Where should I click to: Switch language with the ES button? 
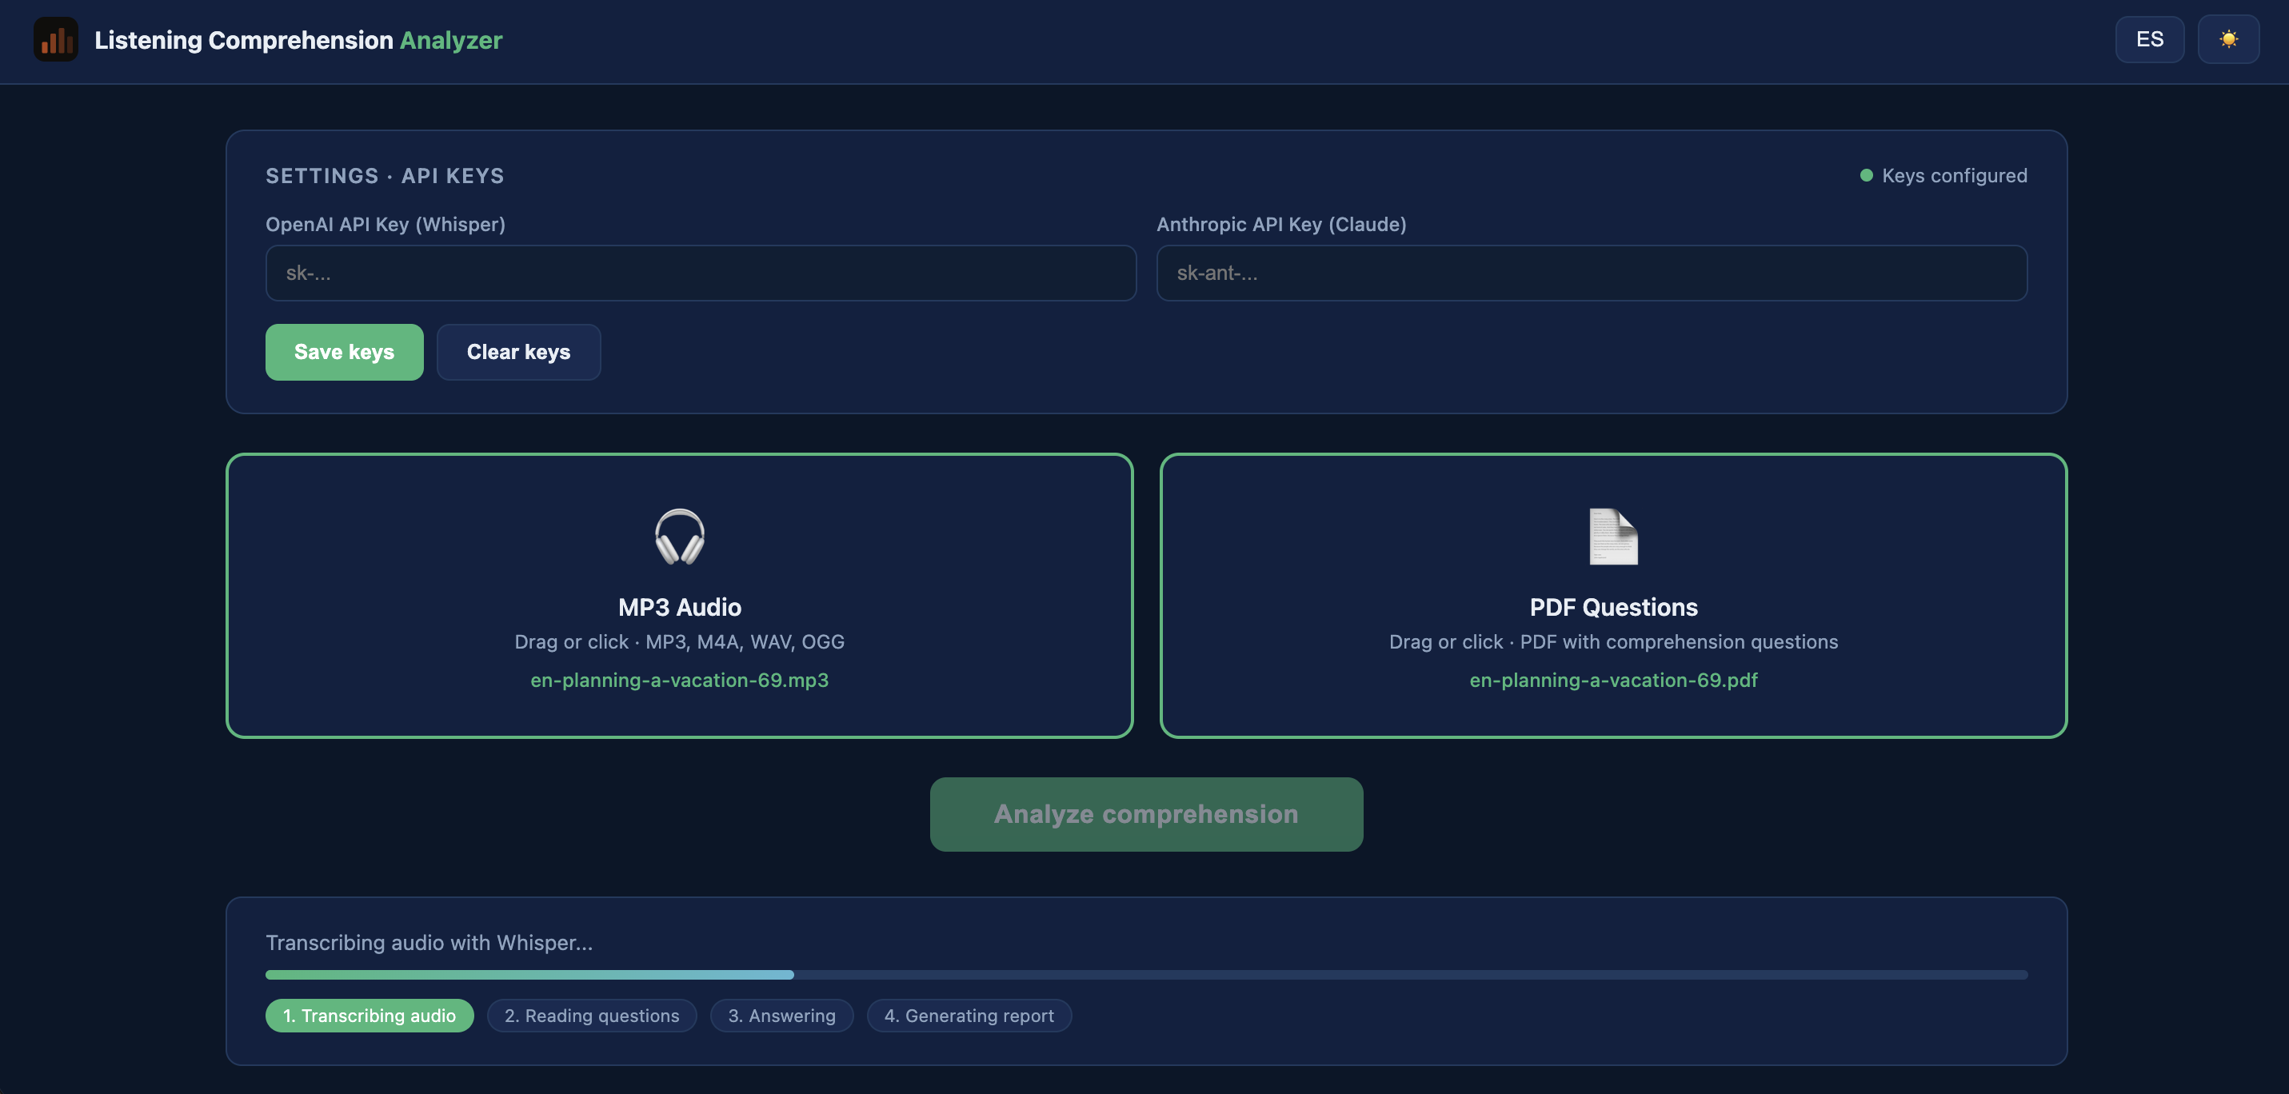click(2148, 39)
